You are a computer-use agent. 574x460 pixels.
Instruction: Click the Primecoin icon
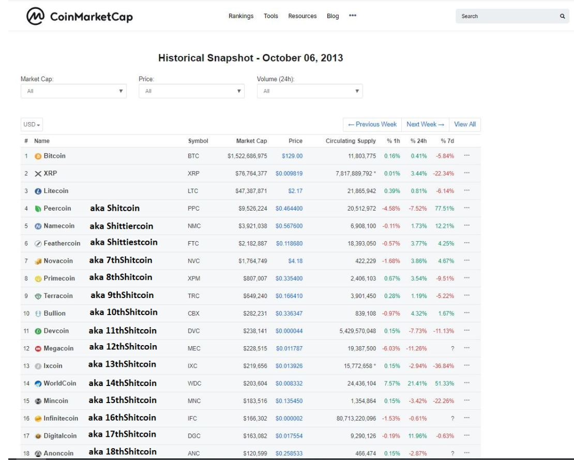[x=38, y=279]
